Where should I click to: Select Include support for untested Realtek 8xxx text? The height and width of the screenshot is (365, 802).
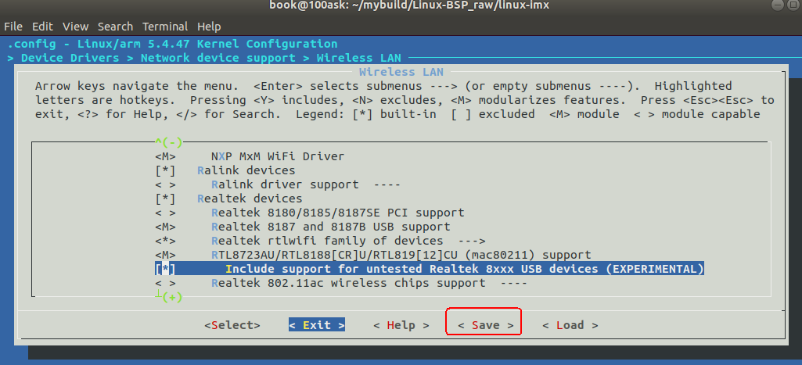tap(465, 269)
